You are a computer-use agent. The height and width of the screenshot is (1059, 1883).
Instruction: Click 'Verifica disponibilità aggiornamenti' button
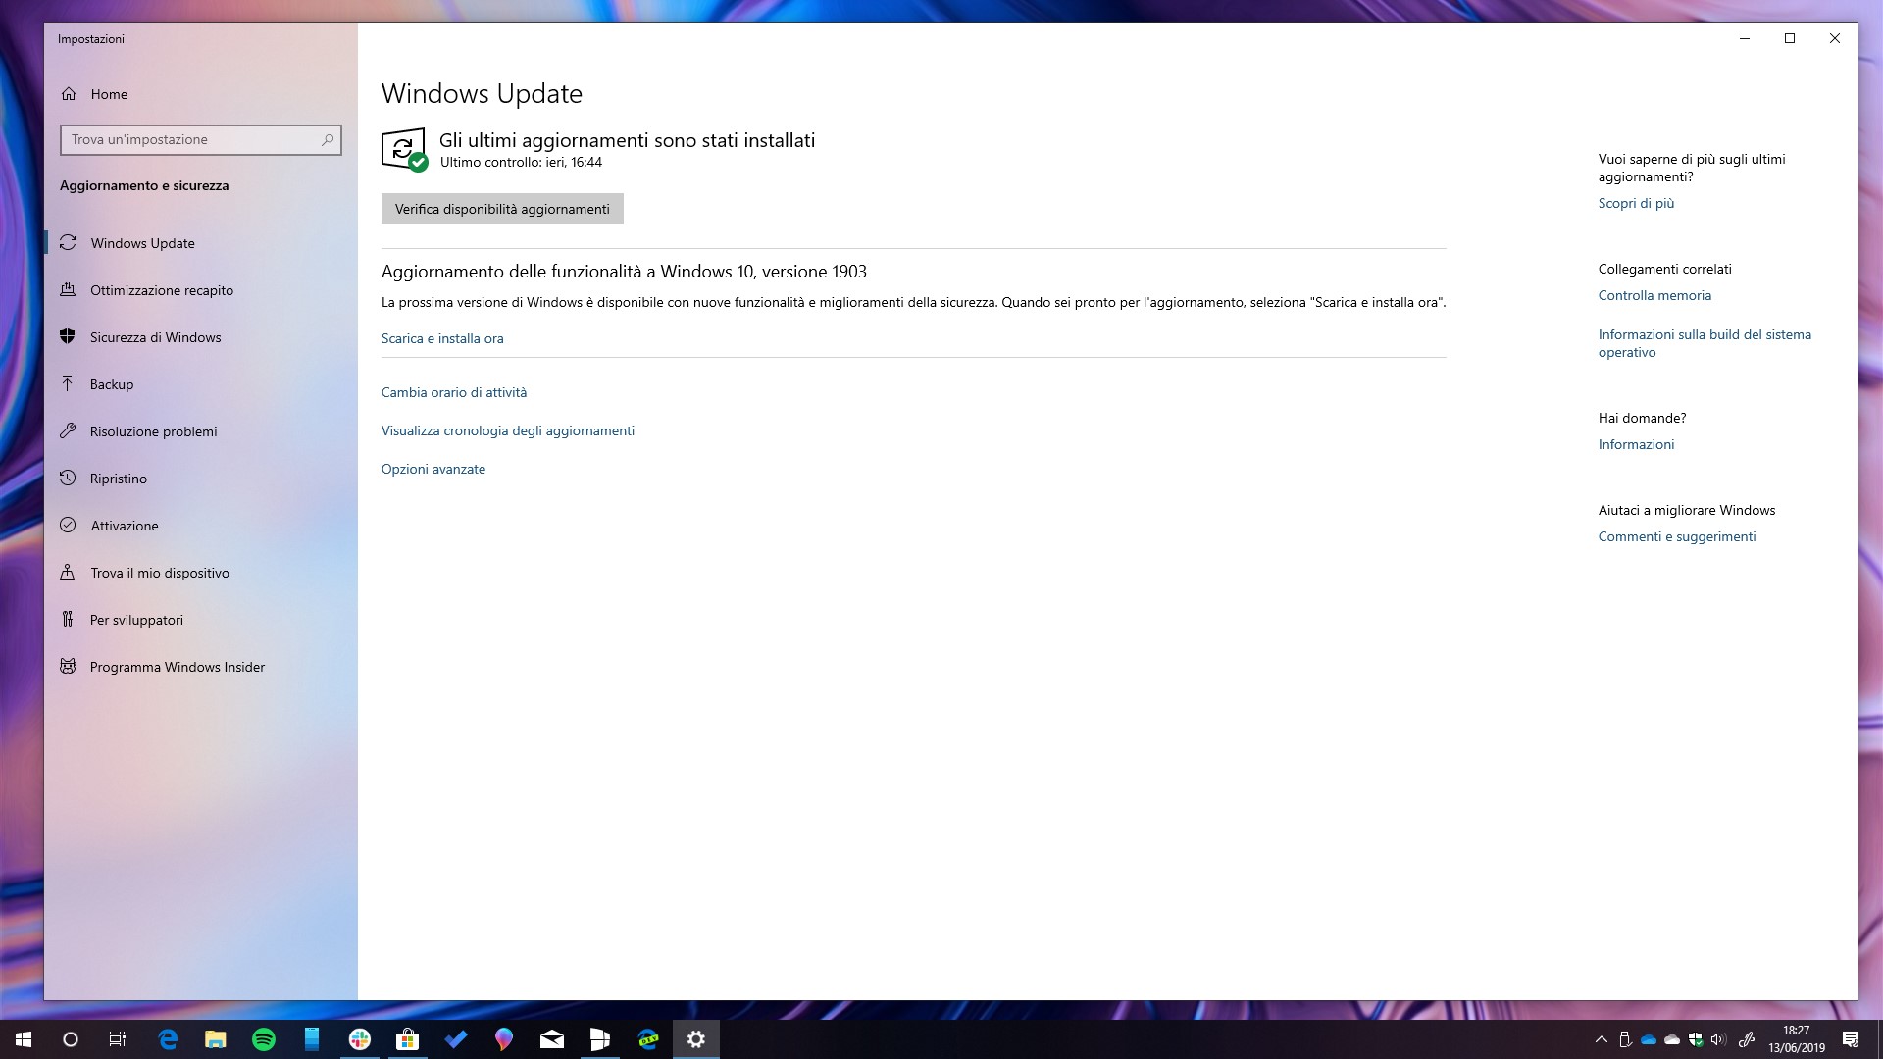pos(502,209)
